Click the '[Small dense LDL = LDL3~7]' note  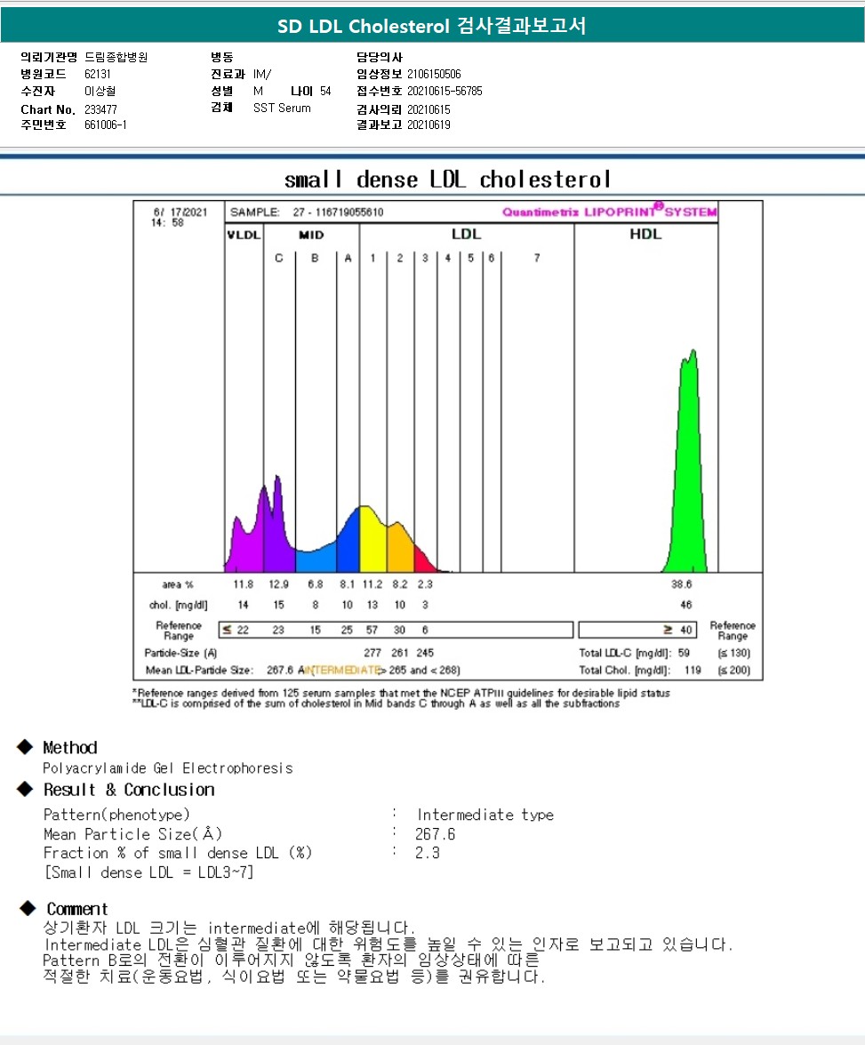[148, 872]
